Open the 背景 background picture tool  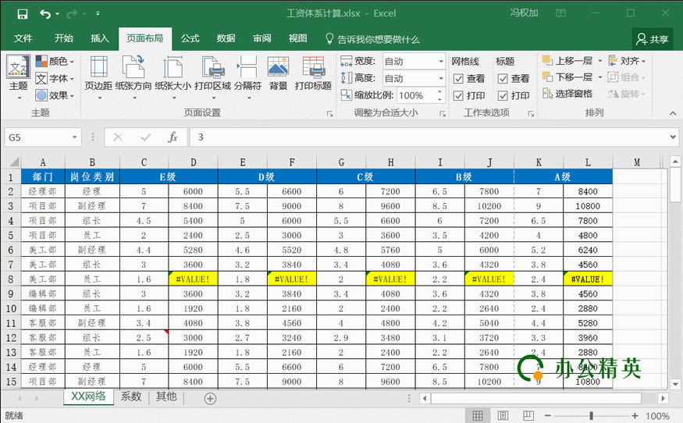point(278,73)
